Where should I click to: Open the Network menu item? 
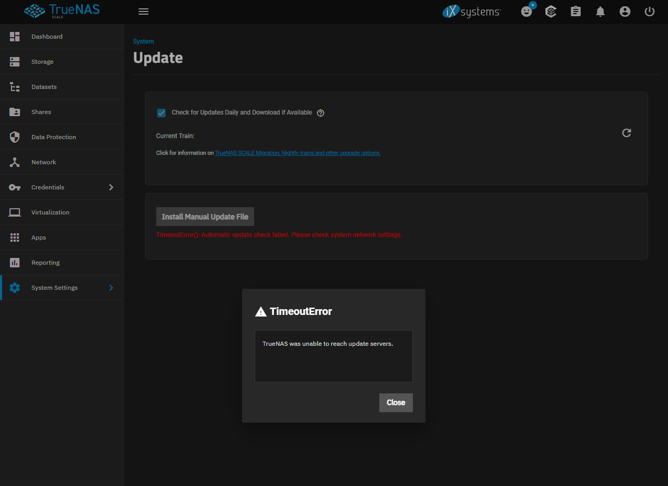pyautogui.click(x=62, y=162)
